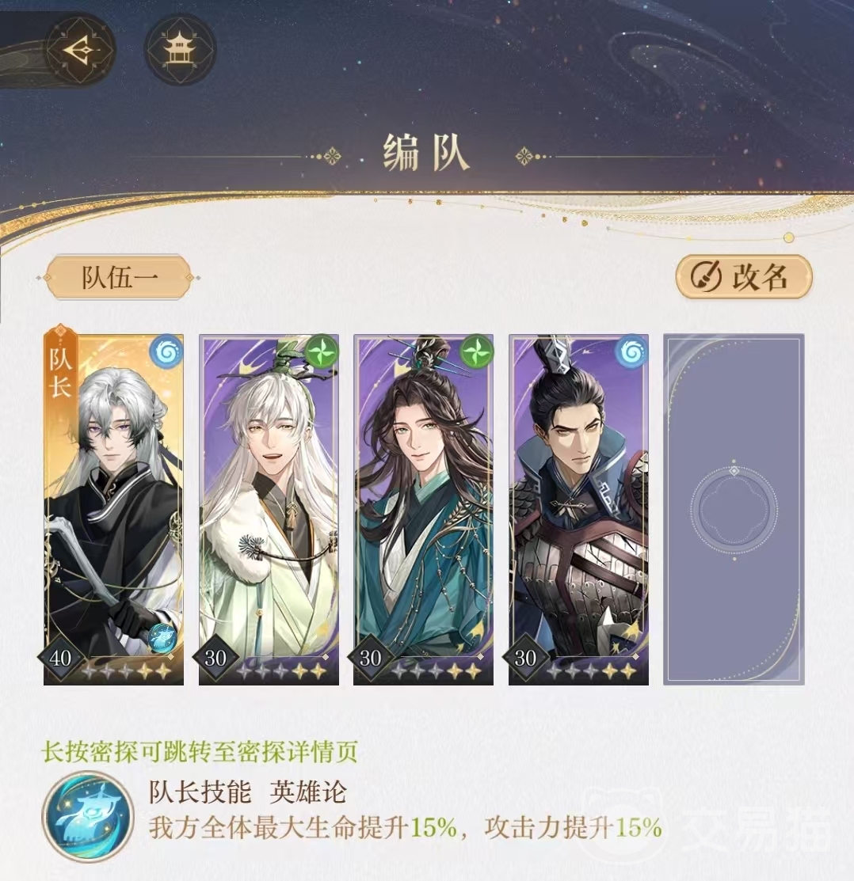
Task: Tap green wind icon on teal-robed character
Action: pyautogui.click(x=476, y=352)
